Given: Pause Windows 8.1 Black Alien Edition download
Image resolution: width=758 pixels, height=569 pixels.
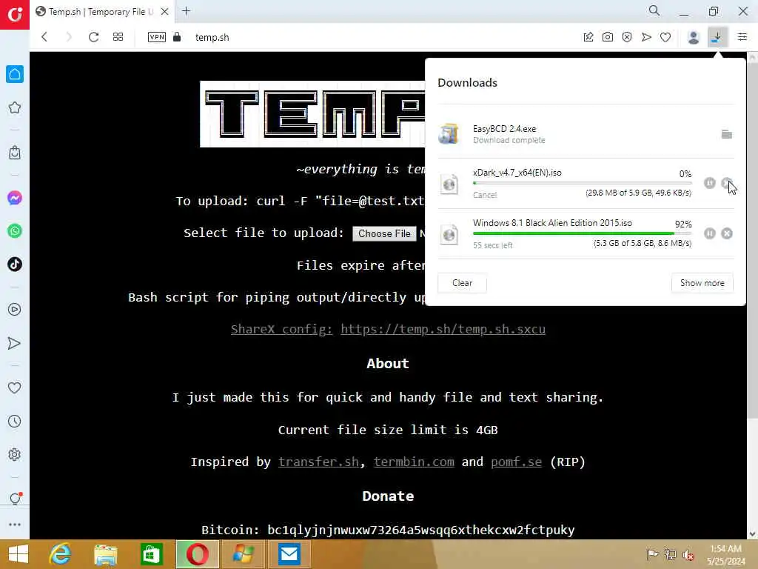Looking at the screenshot, I should pos(710,233).
